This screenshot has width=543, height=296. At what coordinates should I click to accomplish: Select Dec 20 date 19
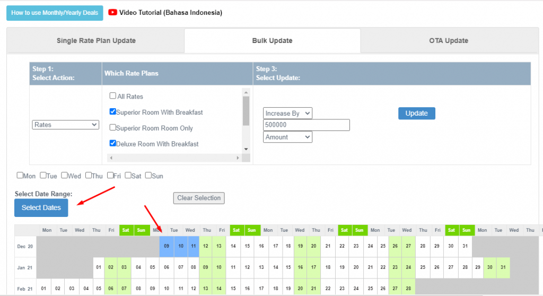click(300, 246)
